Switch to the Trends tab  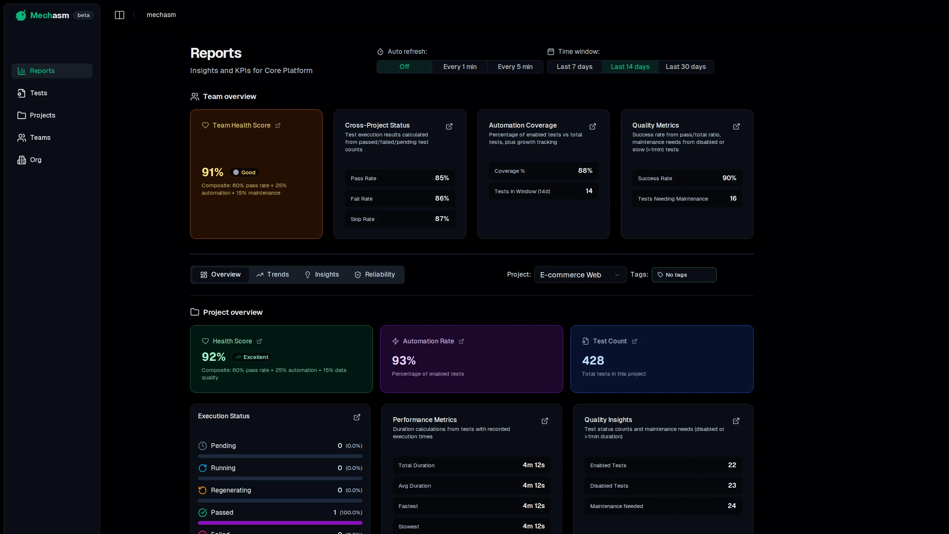[272, 274]
